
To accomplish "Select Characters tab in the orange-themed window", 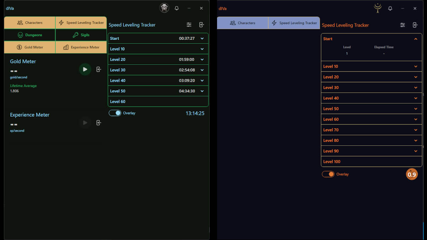I will coord(243,23).
